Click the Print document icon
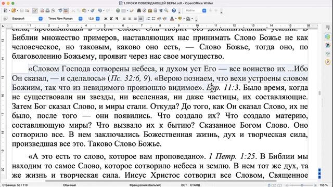333x187 pixels. click(47, 10)
